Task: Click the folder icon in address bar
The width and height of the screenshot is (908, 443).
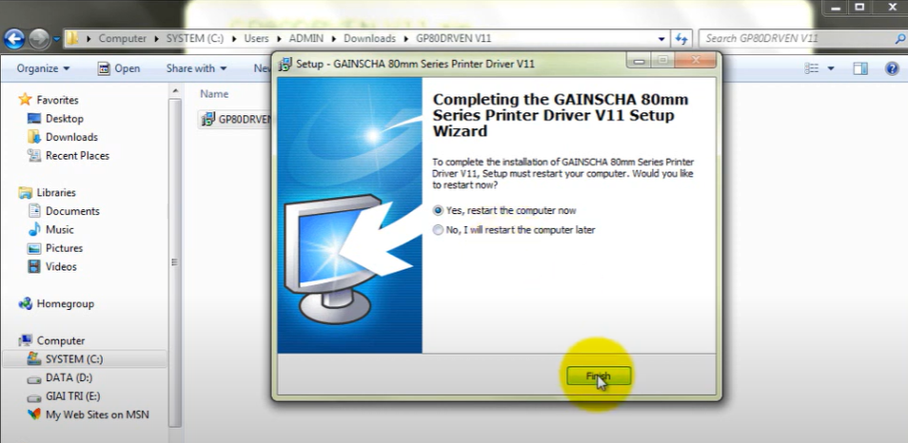Action: pos(72,39)
